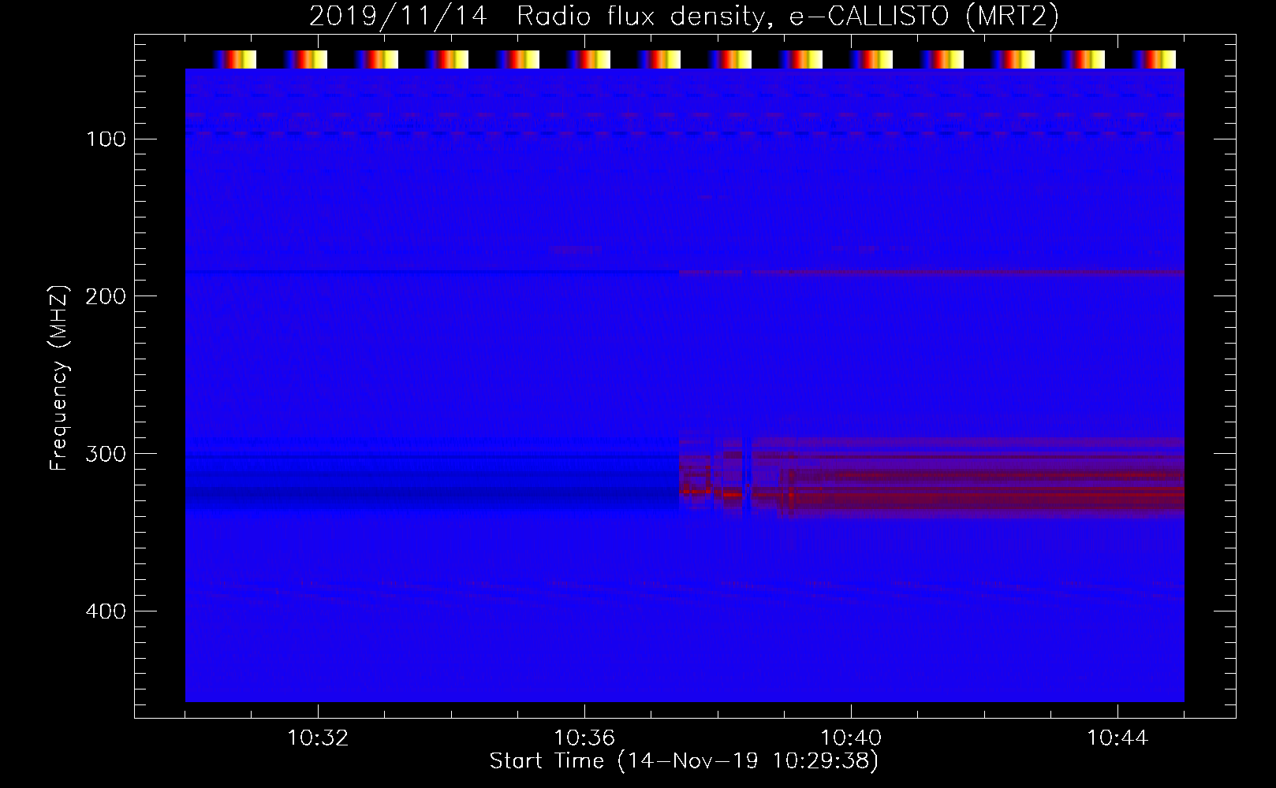This screenshot has height=788, width=1276.
Task: Click the 10:32 time tick label
Action: coord(318,738)
